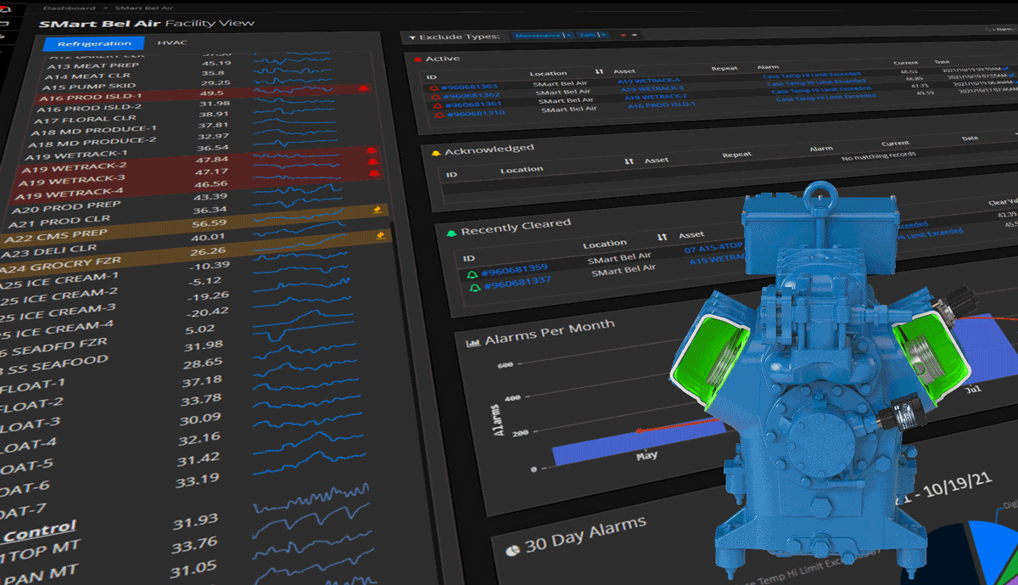Click the red bell icon in the Active header
This screenshot has height=585, width=1018.
(x=418, y=59)
